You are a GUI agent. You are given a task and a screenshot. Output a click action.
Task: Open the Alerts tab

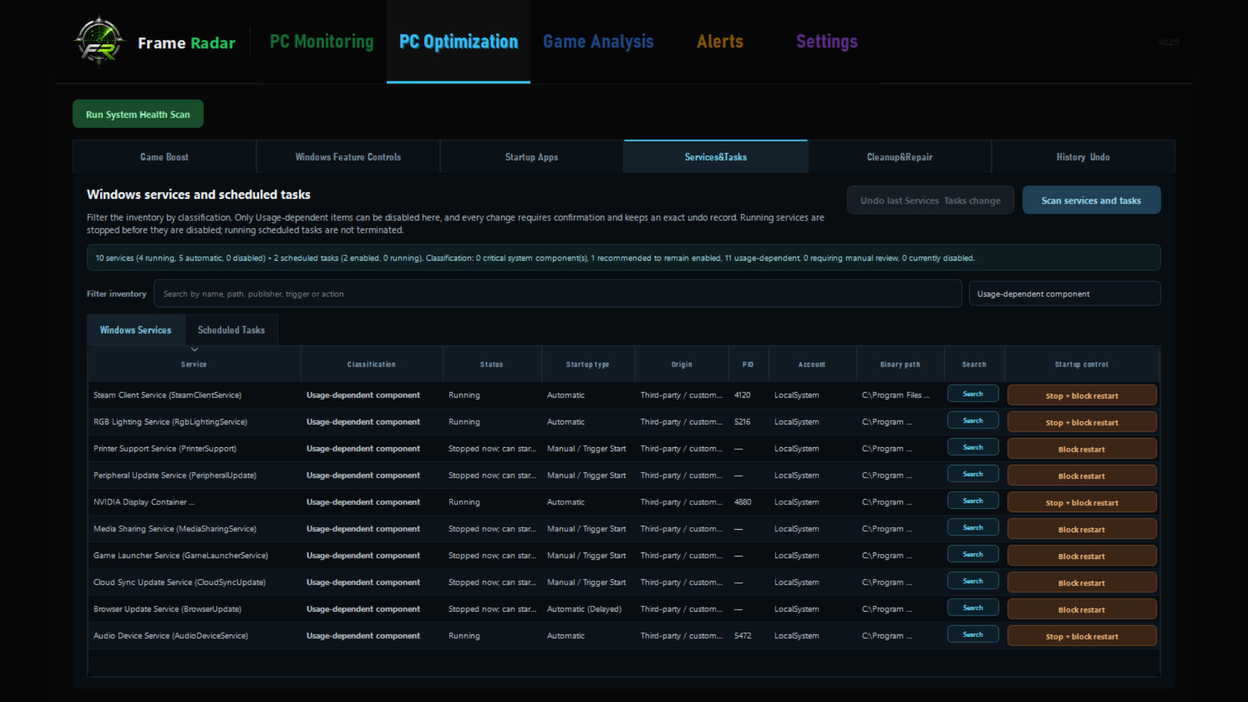(x=720, y=42)
